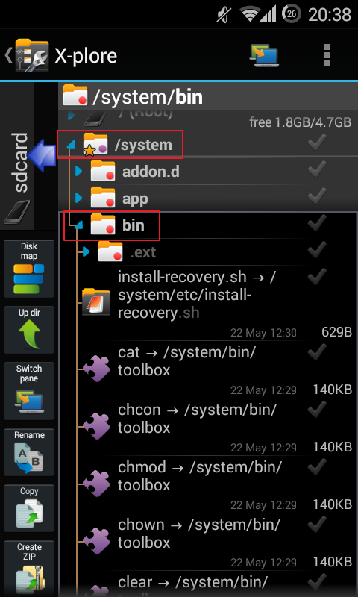Tap the Create ZIP icon
Viewport: 358px width, 597px height.
(29, 568)
